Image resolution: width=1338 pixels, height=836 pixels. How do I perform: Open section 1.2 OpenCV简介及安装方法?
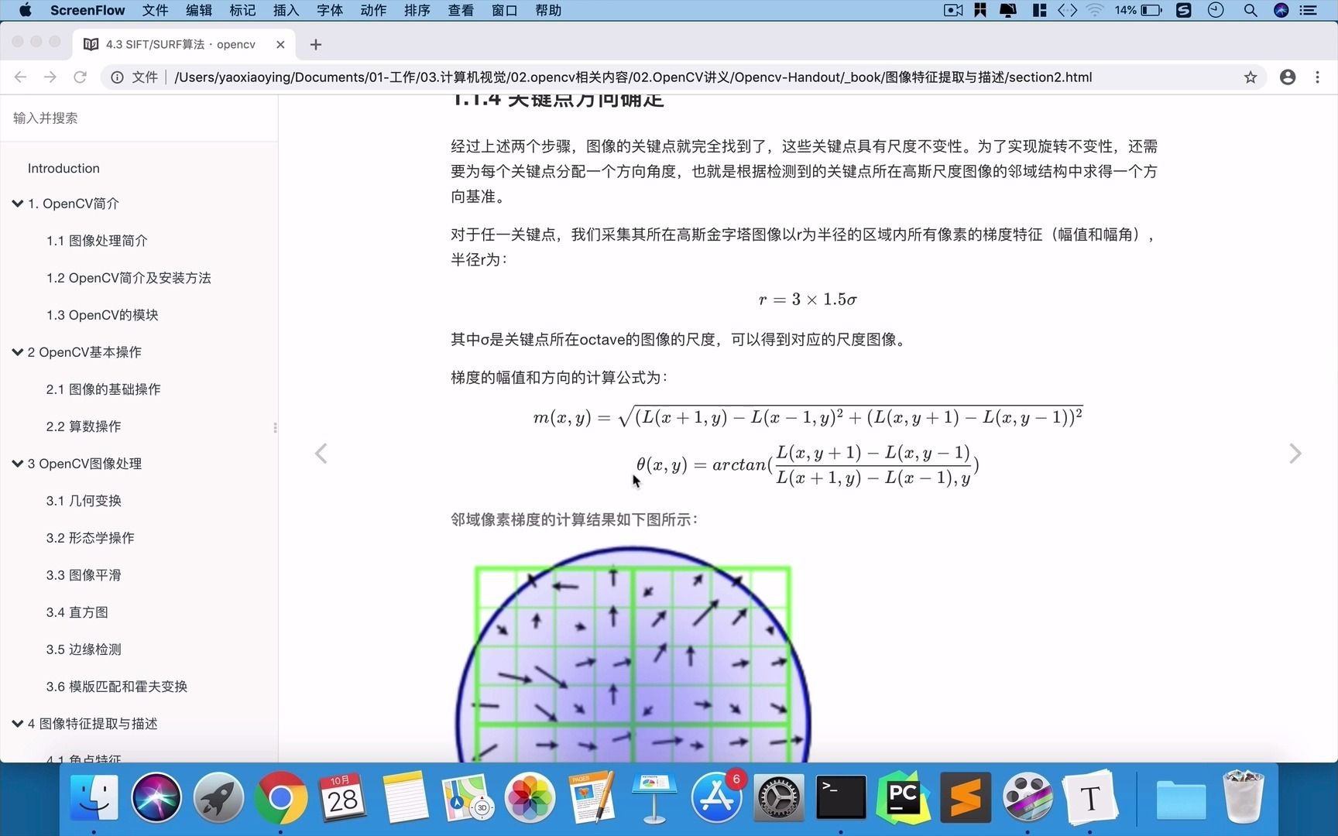[129, 278]
